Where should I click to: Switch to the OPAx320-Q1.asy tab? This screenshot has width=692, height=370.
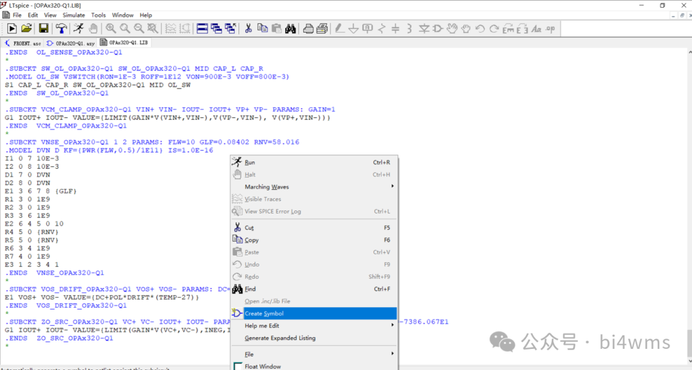click(70, 43)
